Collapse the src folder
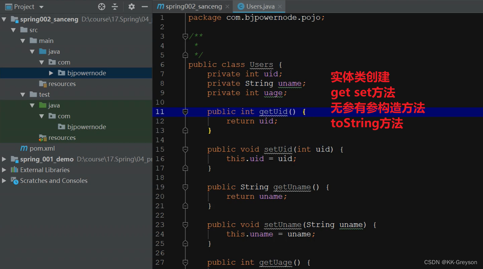 click(x=13, y=30)
